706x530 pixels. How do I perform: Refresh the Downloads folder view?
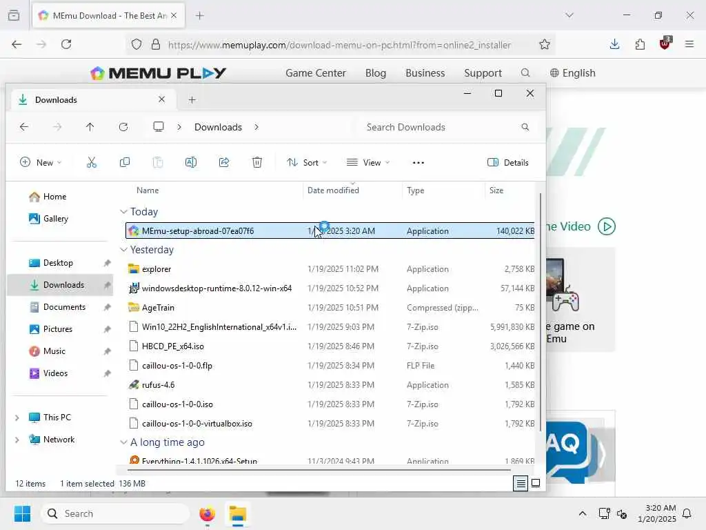pyautogui.click(x=123, y=127)
